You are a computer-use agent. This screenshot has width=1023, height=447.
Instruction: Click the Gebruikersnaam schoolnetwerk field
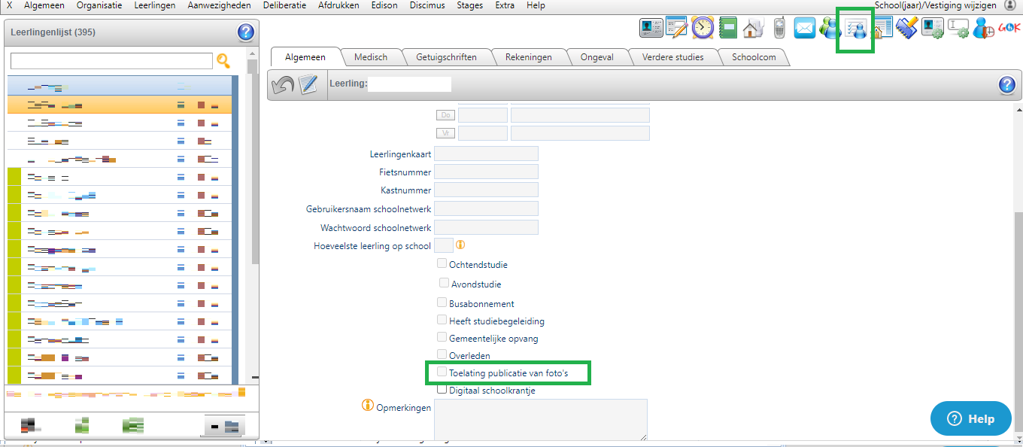pos(487,208)
